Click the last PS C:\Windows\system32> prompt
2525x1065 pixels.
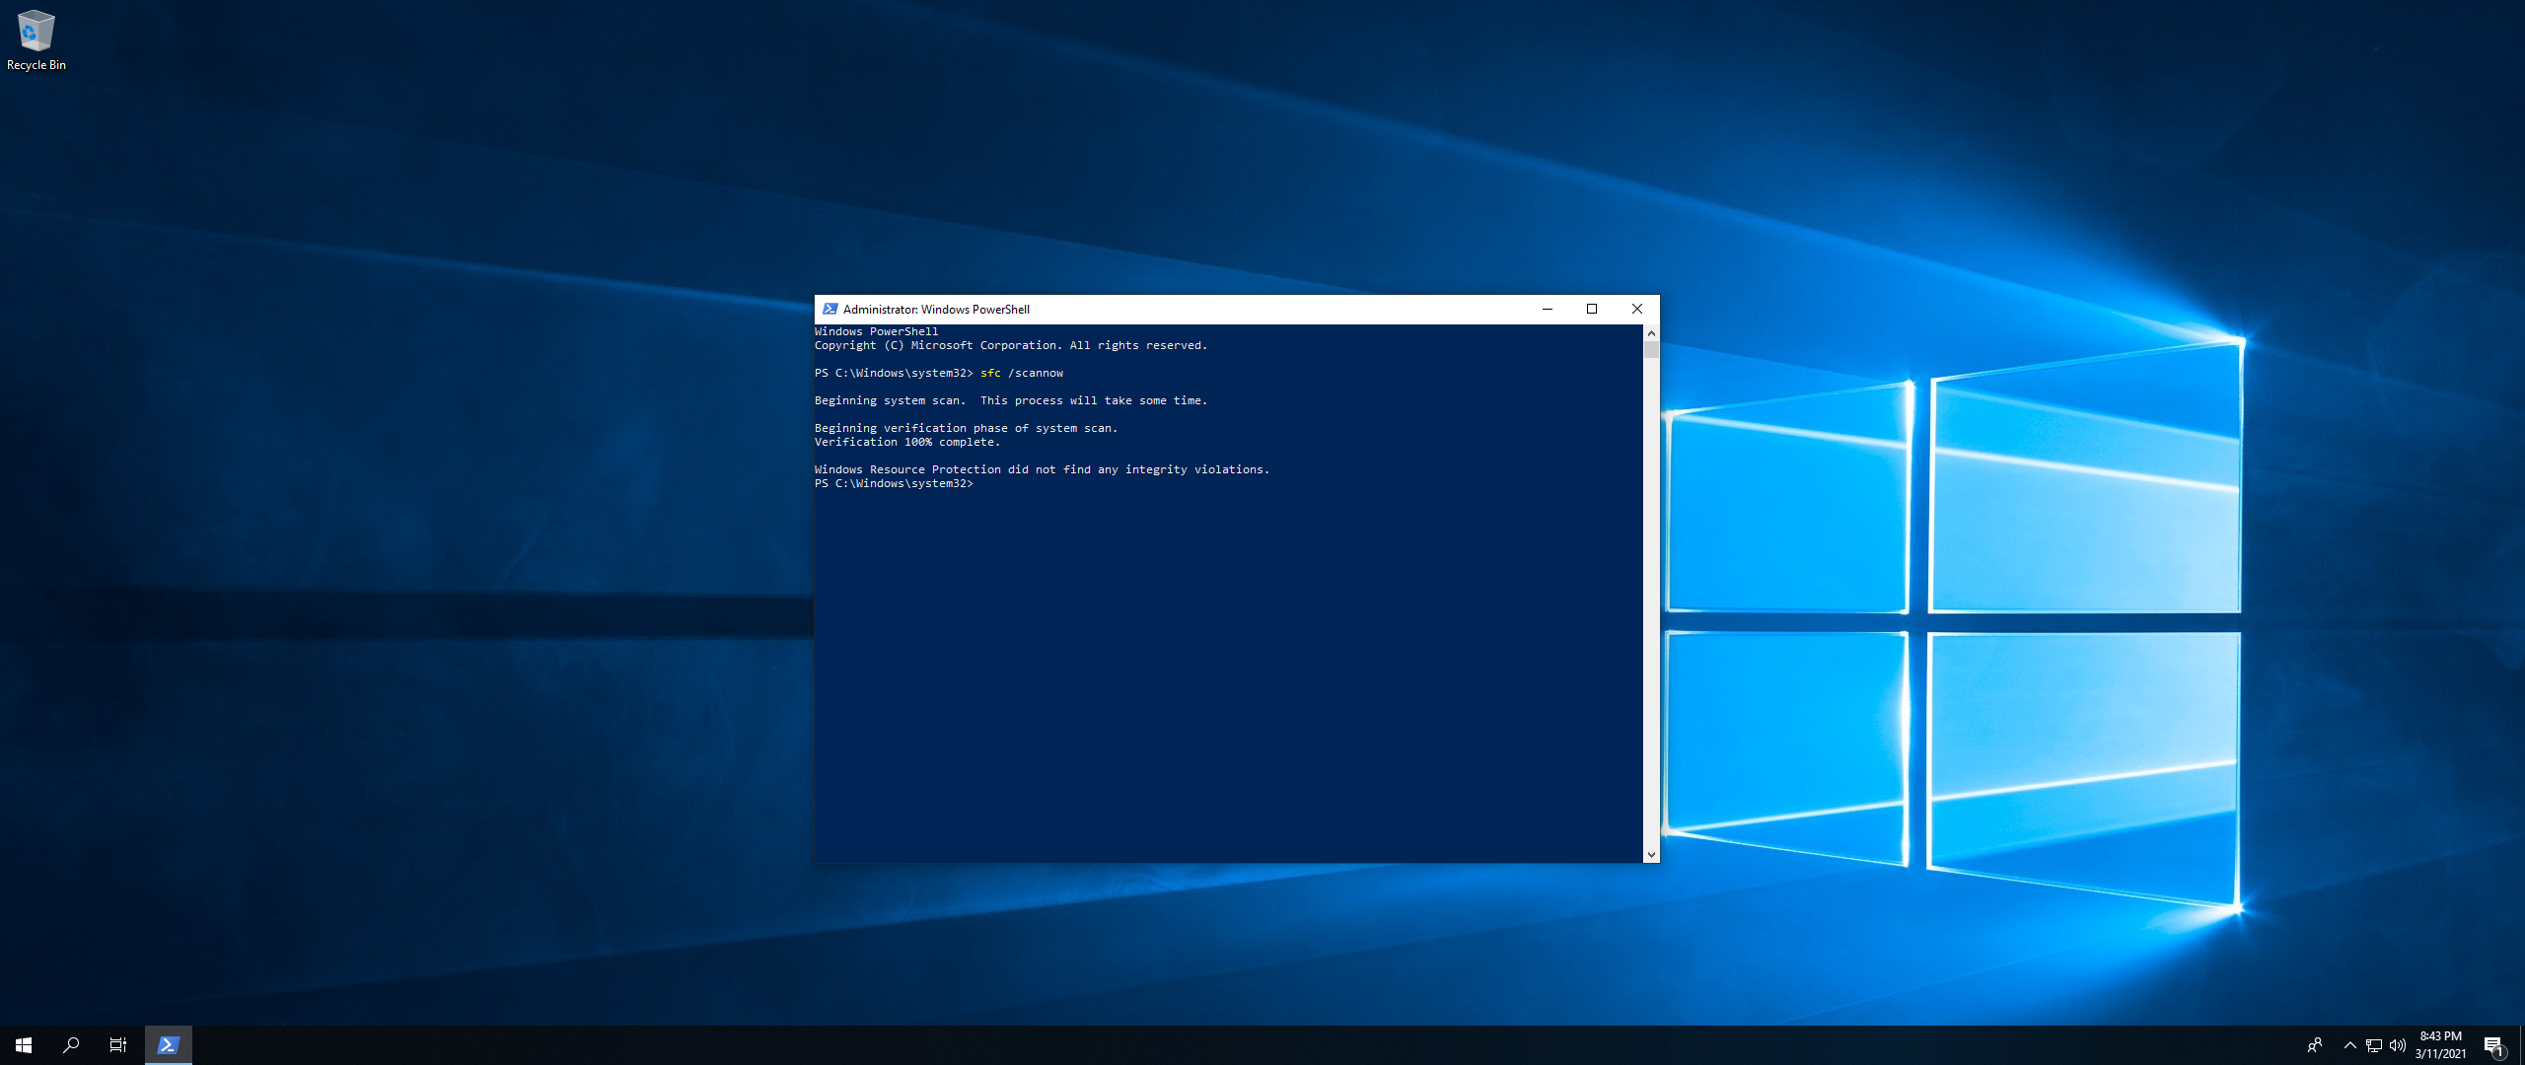tap(894, 483)
